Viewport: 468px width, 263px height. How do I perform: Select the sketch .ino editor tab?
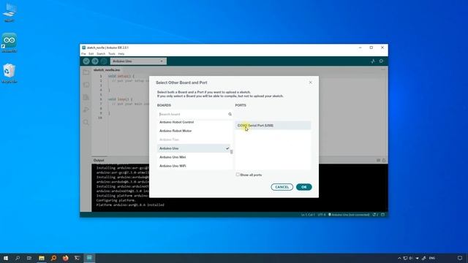(107, 70)
